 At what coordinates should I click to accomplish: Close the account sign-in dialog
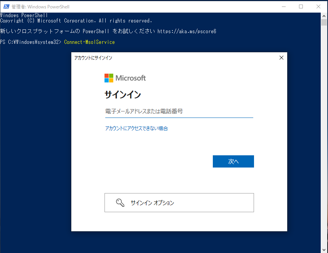tap(281, 58)
